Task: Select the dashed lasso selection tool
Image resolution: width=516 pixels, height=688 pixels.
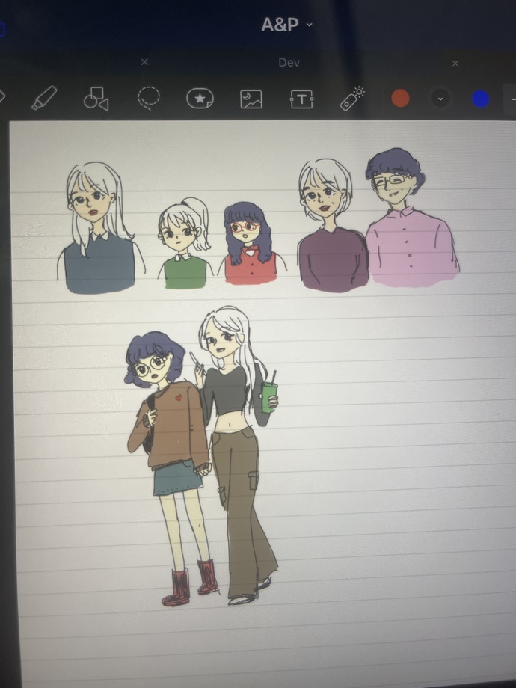Action: [x=148, y=98]
